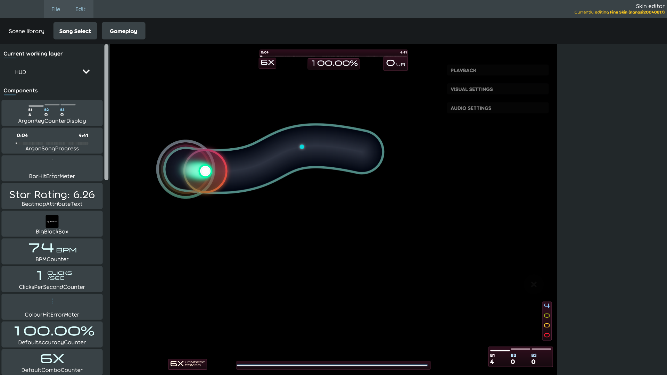Select the 6X combo counter in preview
The width and height of the screenshot is (667, 375).
click(267, 63)
